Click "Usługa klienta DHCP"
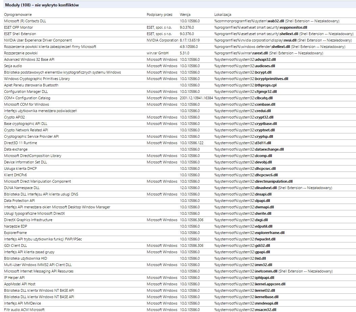Viewport: 356px width, 312px height. (20, 169)
